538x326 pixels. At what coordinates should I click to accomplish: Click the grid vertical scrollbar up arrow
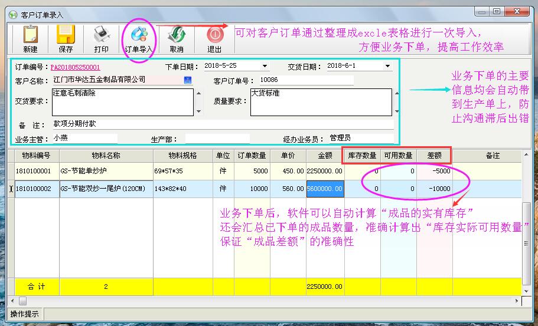coord(526,155)
